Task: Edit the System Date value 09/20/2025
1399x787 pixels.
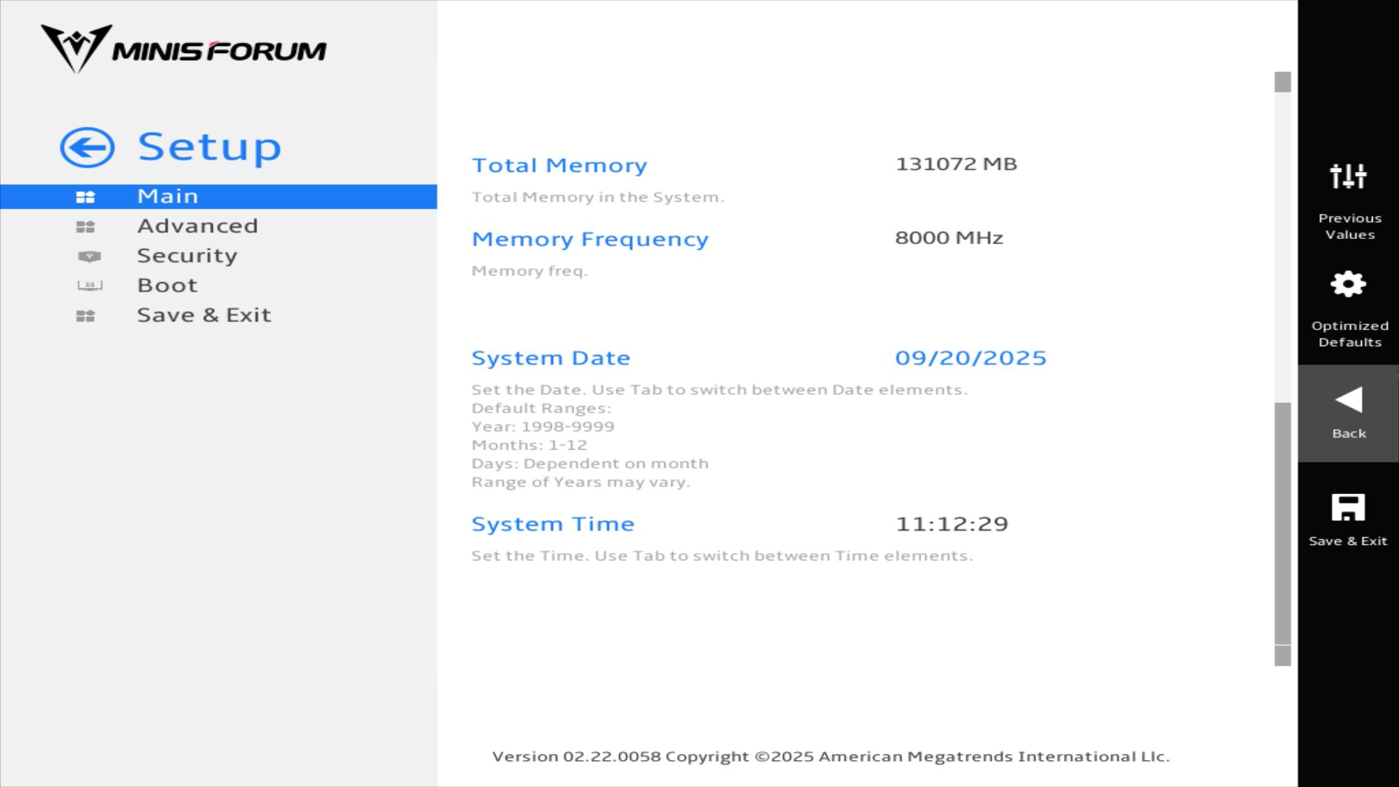Action: coord(971,358)
